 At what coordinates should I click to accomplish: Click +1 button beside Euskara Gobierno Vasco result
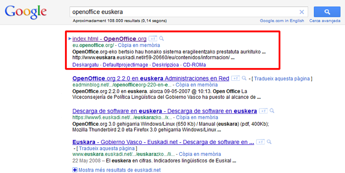click(x=260, y=142)
